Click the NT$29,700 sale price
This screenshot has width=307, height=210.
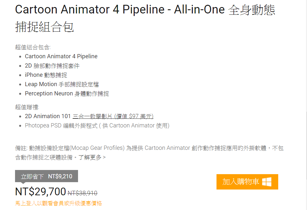click(41, 192)
